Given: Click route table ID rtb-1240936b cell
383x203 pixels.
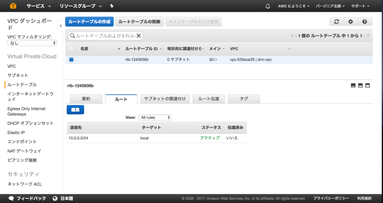Looking at the screenshot, I should click(137, 59).
